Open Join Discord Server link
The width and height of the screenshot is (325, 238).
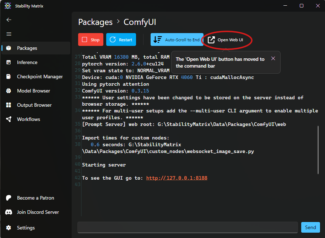click(x=36, y=212)
